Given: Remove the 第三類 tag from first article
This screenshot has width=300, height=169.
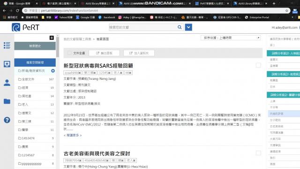Looking at the screenshot, I should tap(95, 73).
